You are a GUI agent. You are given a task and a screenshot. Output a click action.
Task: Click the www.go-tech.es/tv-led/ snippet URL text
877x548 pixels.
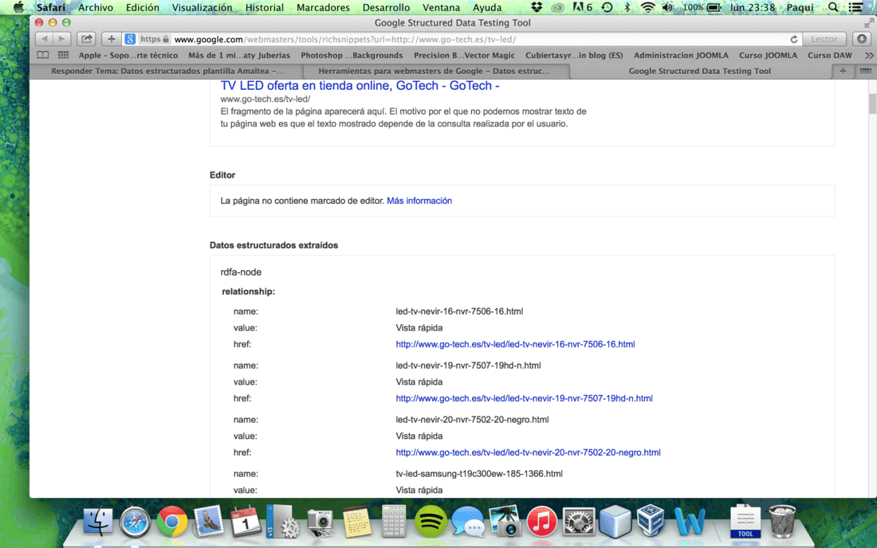coord(265,99)
